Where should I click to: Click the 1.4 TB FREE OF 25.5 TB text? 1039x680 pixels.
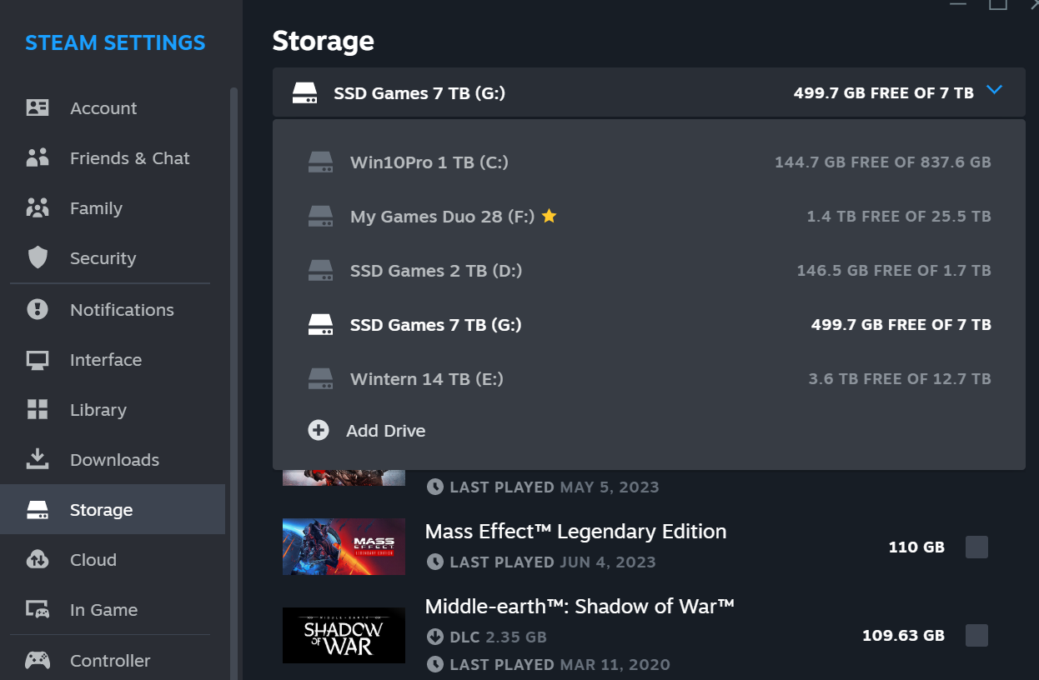(899, 217)
